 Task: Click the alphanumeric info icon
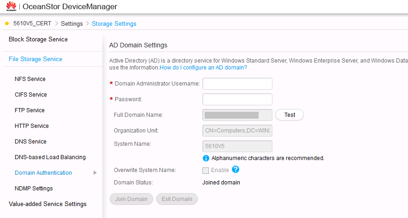pos(206,158)
